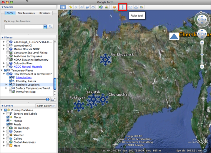Select the Add Path tool

(82, 7)
